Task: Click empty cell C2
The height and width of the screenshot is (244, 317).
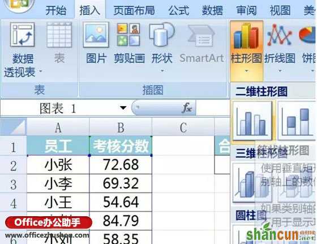Action: [x=183, y=165]
